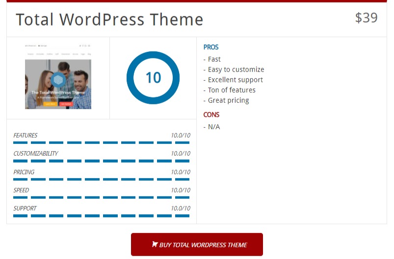Click the Pricing rating bar
This screenshot has width=394, height=259.
(x=101, y=179)
